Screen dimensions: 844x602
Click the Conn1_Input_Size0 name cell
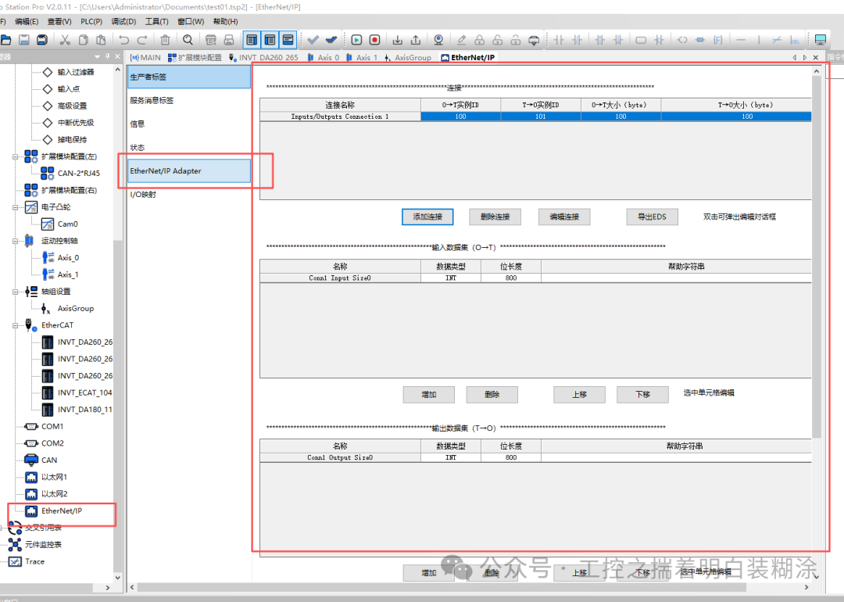click(340, 278)
